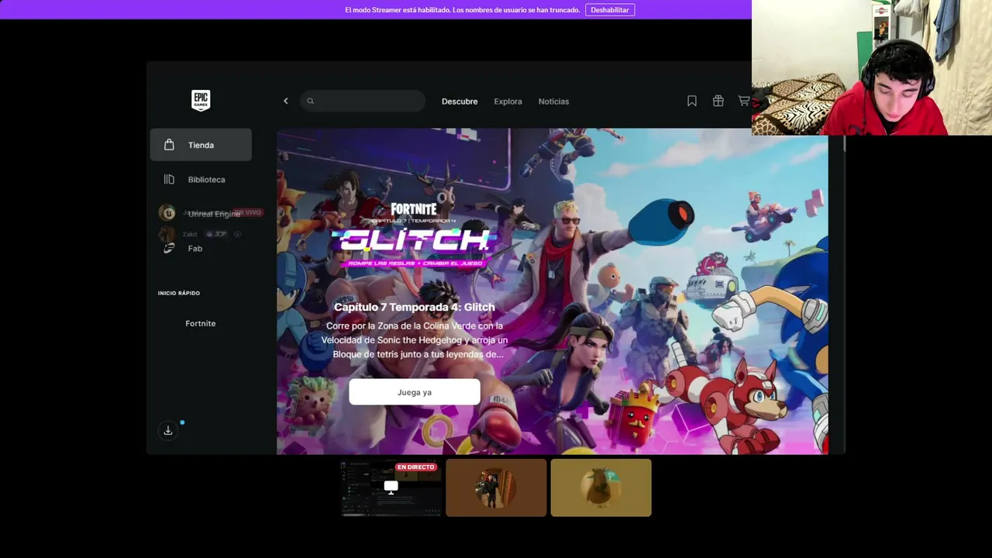Click Deshabilitar in the streamer mode banner

(610, 10)
